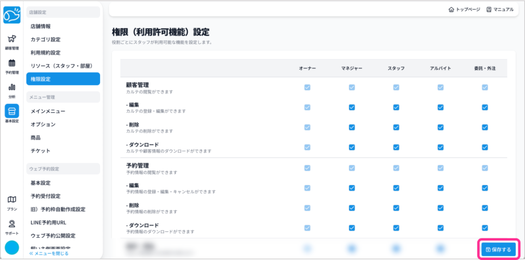
Task: Toggle アルバイト checkbox for 予約管理 編集
Action: click(x=440, y=188)
